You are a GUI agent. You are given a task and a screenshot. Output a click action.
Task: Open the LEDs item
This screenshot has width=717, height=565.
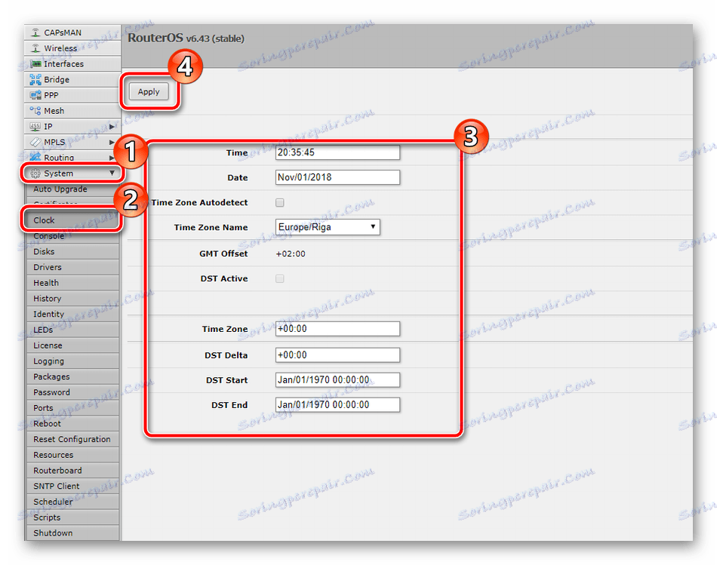[73, 330]
